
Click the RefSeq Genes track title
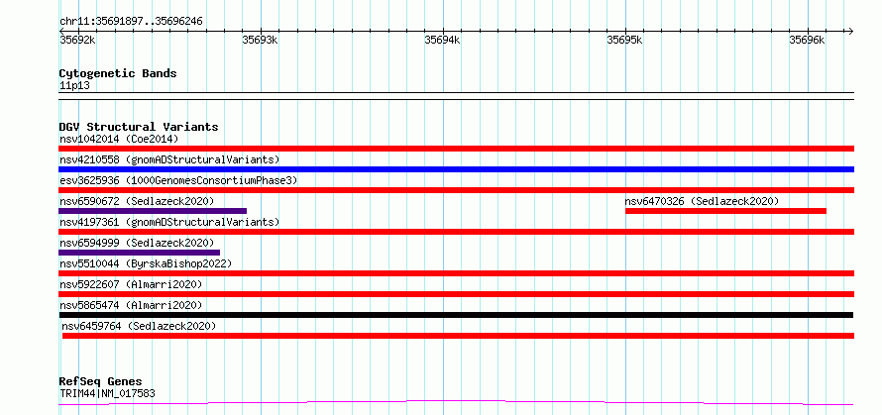coord(100,382)
